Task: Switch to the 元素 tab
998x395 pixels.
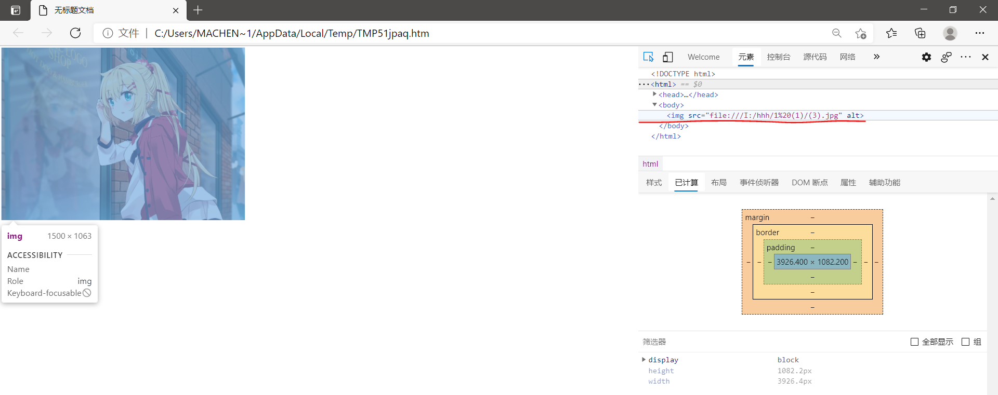Action: pos(746,57)
